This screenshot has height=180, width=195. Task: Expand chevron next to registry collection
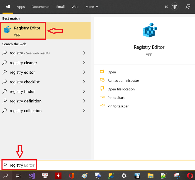point(84,111)
